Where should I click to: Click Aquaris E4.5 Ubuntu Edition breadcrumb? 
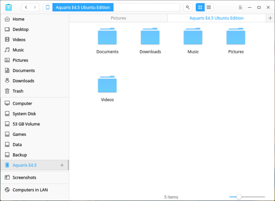pos(83,7)
